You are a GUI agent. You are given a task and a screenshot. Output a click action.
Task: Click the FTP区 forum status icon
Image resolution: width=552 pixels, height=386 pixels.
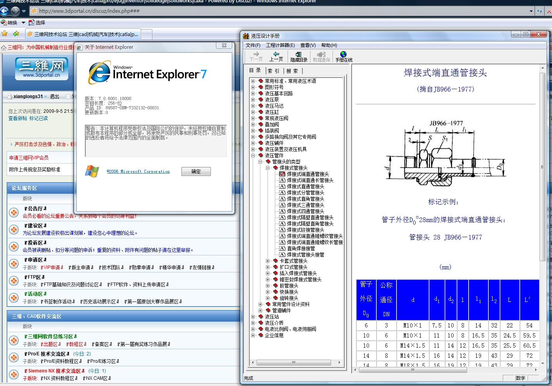(14, 281)
